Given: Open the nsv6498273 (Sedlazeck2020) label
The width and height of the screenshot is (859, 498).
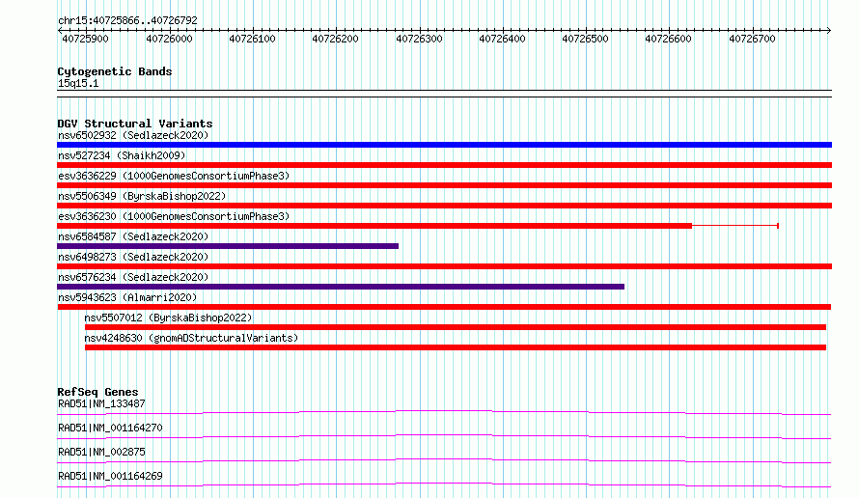Looking at the screenshot, I should (133, 257).
